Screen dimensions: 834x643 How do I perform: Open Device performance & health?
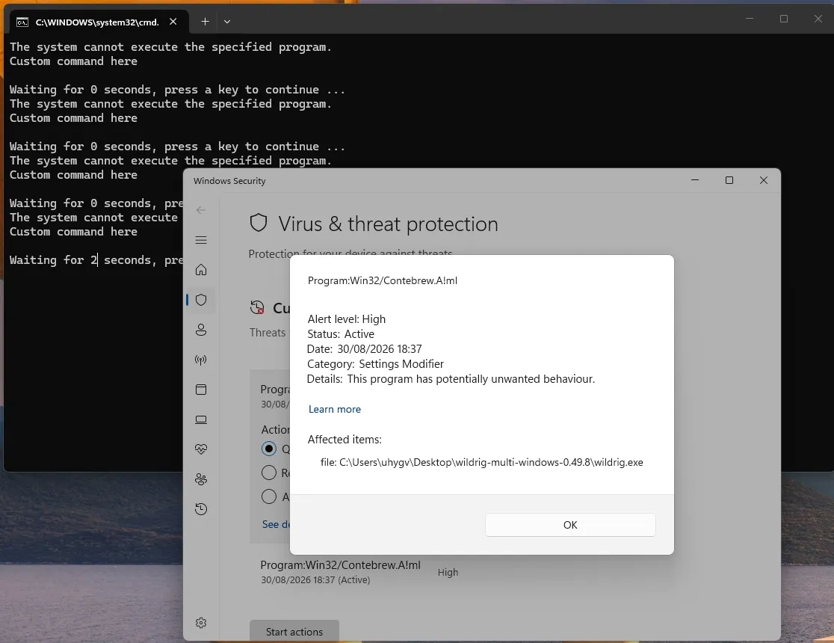[x=201, y=449]
